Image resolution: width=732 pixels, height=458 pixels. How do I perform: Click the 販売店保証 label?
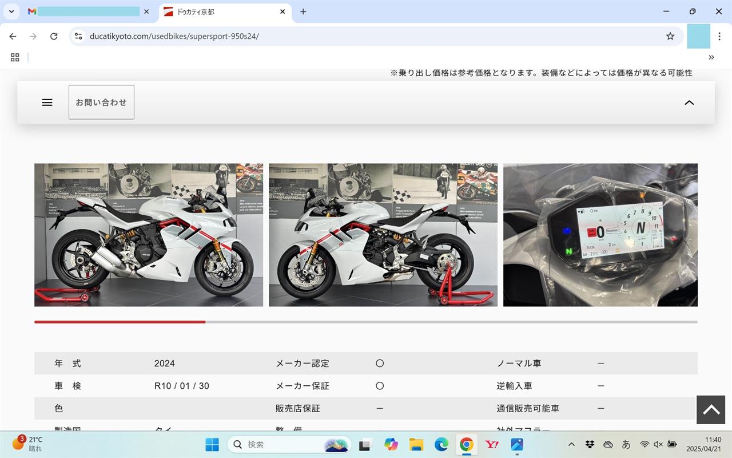[298, 408]
